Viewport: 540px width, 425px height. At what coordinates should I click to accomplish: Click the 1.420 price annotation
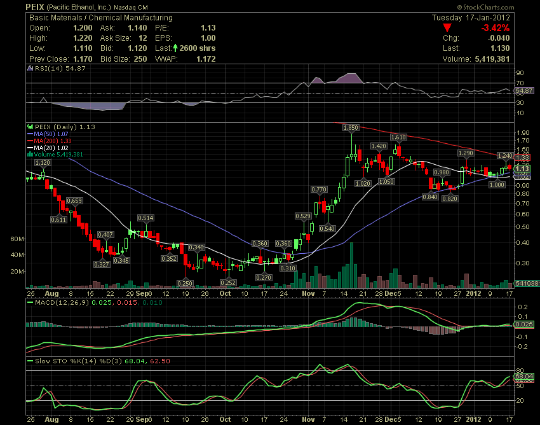[x=379, y=146]
